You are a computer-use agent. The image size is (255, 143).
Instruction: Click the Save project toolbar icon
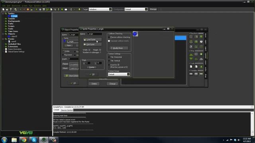(x=11, y=10)
